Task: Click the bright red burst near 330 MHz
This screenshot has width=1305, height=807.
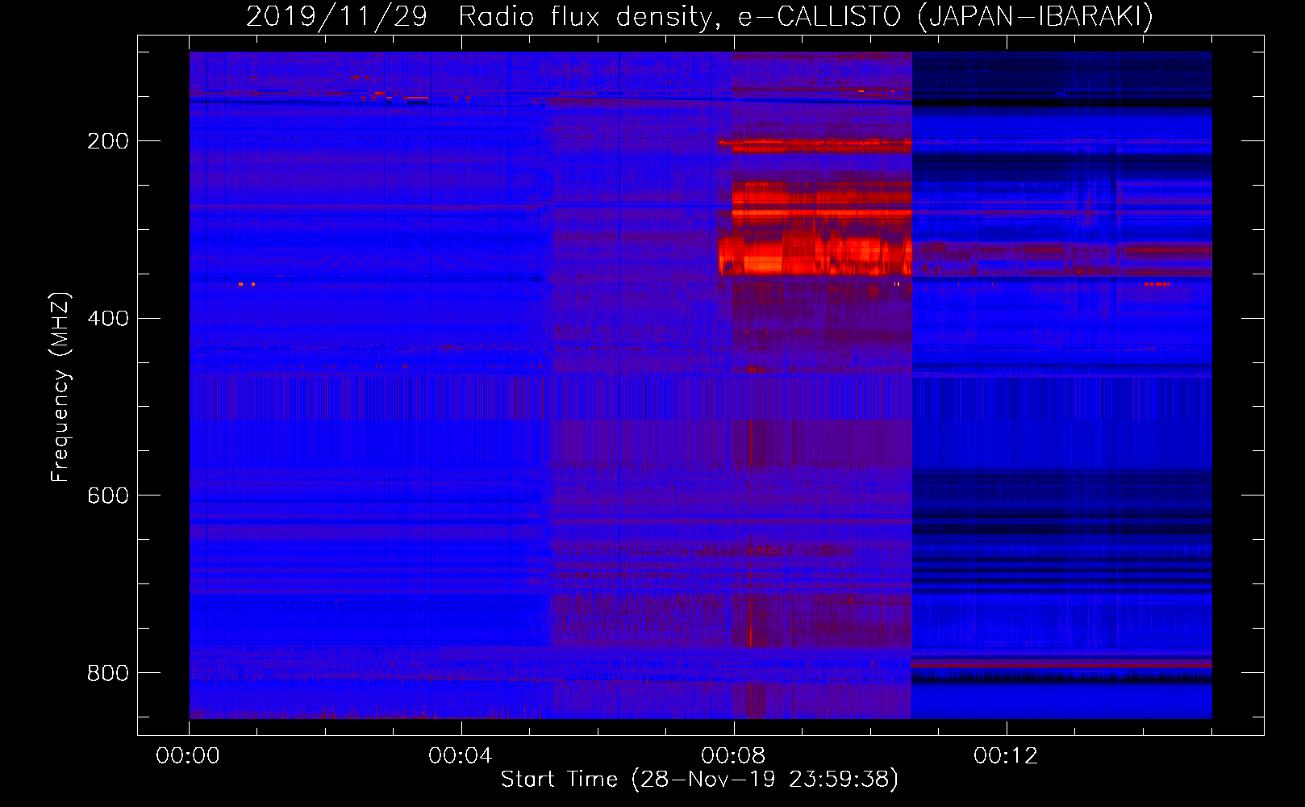Action: coord(815,257)
